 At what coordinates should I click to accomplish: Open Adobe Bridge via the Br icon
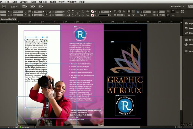click(x=4, y=6)
